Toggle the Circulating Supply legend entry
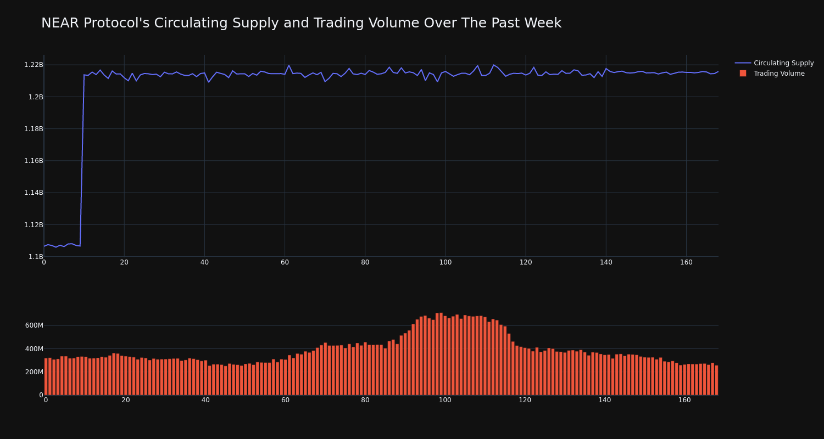 (774, 63)
